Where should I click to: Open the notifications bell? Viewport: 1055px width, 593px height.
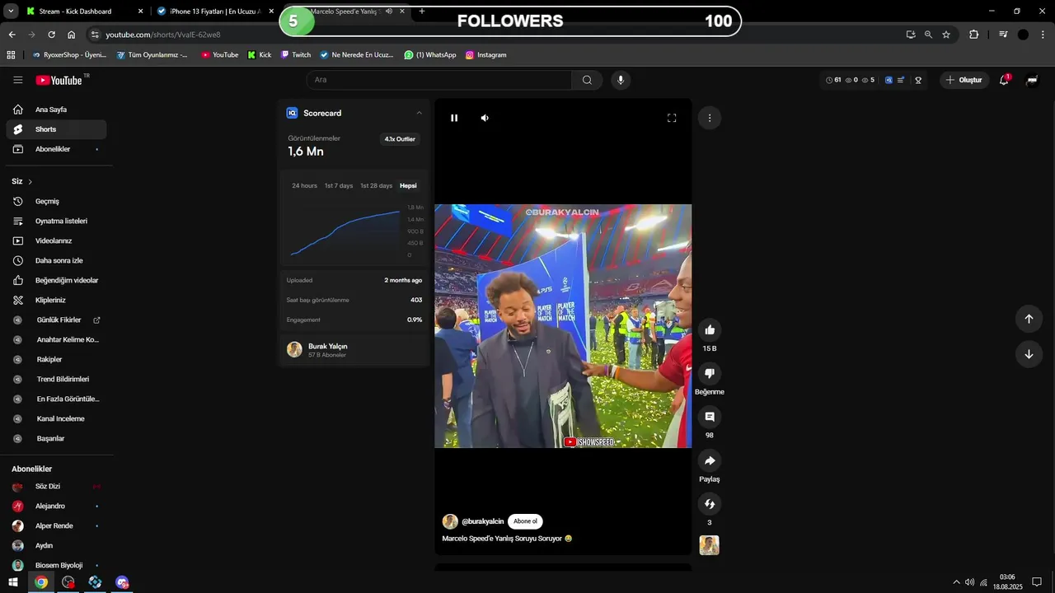[1005, 80]
